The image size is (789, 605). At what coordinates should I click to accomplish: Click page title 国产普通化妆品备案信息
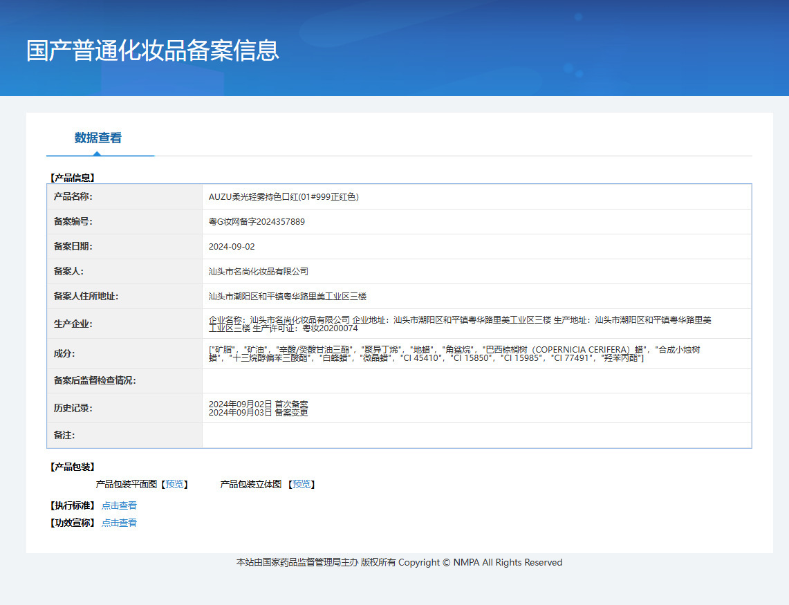tap(152, 51)
